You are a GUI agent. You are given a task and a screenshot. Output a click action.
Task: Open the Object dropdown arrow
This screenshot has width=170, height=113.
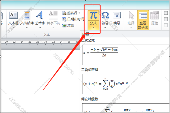pos(76,25)
